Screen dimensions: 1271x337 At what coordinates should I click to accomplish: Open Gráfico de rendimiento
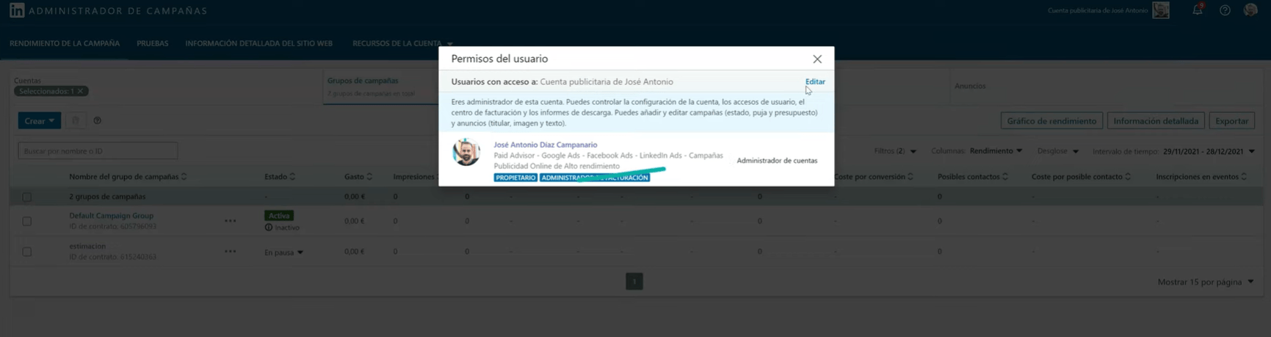pos(1051,120)
